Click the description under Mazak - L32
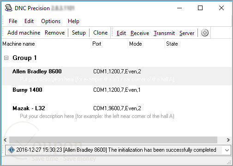The image size is (233, 166). coord(97,116)
